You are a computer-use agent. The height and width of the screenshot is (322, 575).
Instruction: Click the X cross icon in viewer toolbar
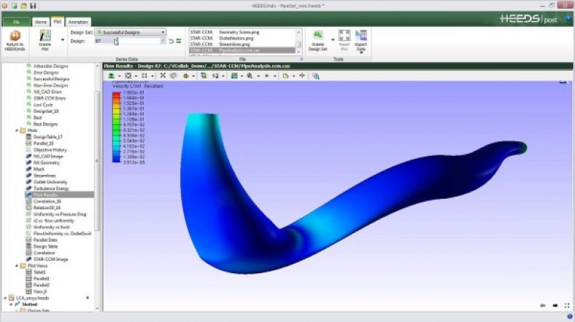click(163, 76)
